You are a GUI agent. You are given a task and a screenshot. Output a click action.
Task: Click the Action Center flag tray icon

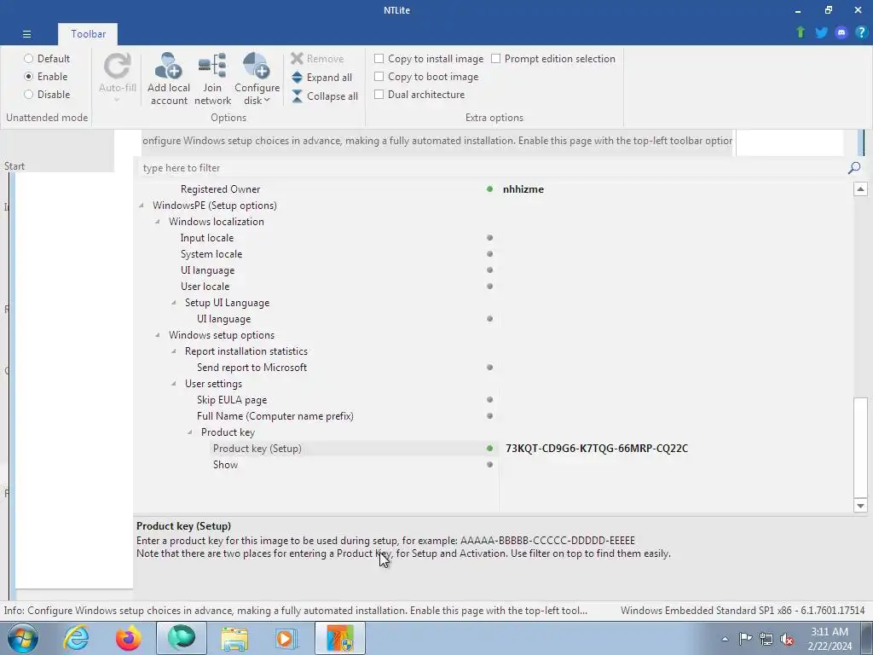(745, 639)
